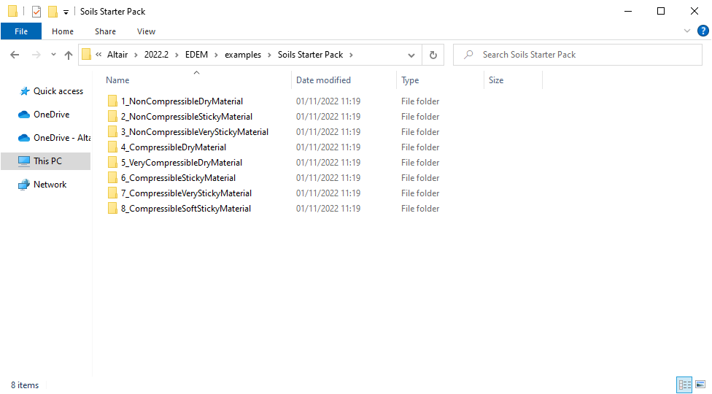Switch to Details view layout icon

[x=684, y=385]
